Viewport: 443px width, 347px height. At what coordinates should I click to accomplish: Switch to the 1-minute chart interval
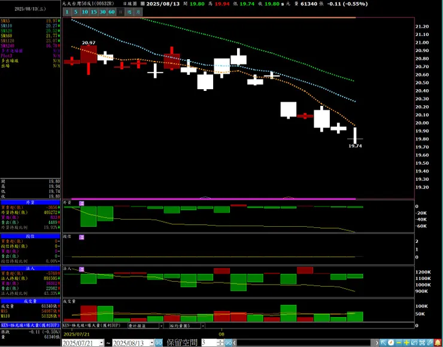[x=67, y=12]
